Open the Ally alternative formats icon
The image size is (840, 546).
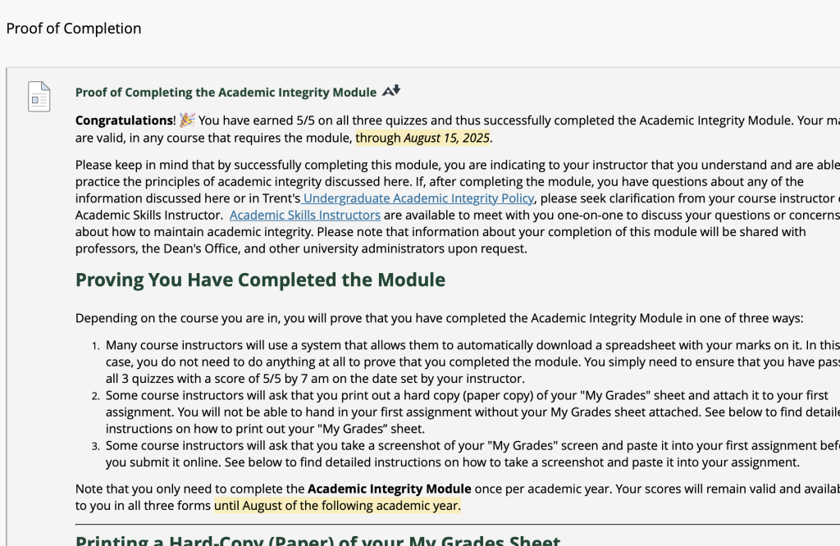391,91
